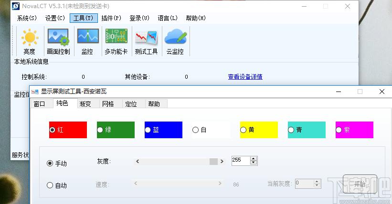Select the 黄 yellow color radio button
Image resolution: width=392 pixels, height=204 pixels.
pos(243,130)
